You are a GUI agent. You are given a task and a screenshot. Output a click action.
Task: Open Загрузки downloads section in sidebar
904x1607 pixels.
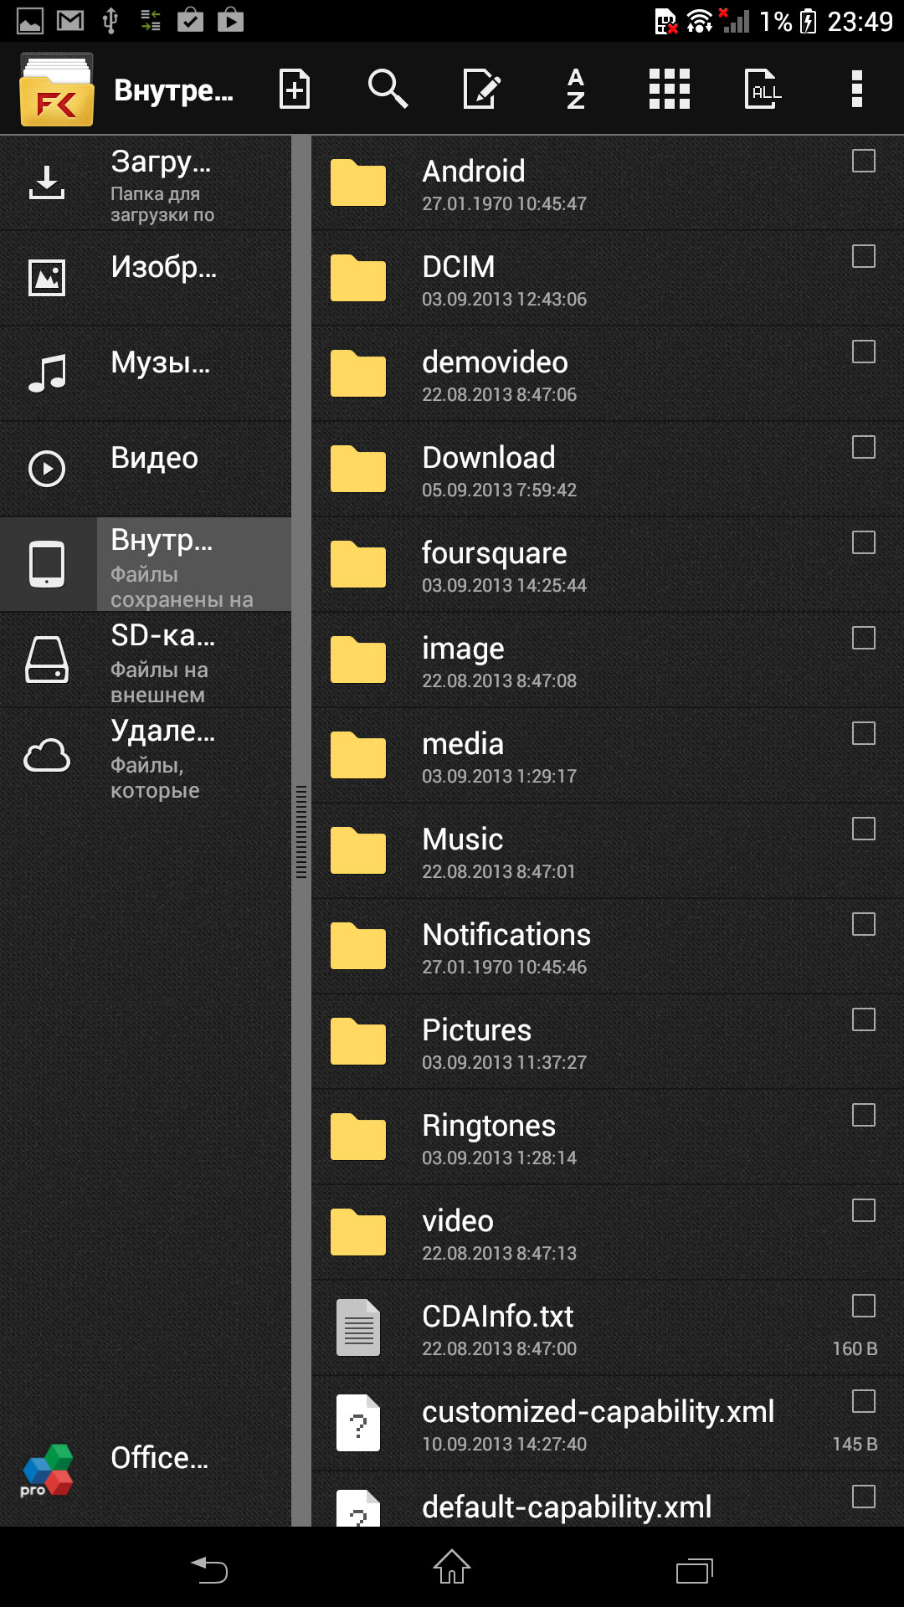point(146,183)
